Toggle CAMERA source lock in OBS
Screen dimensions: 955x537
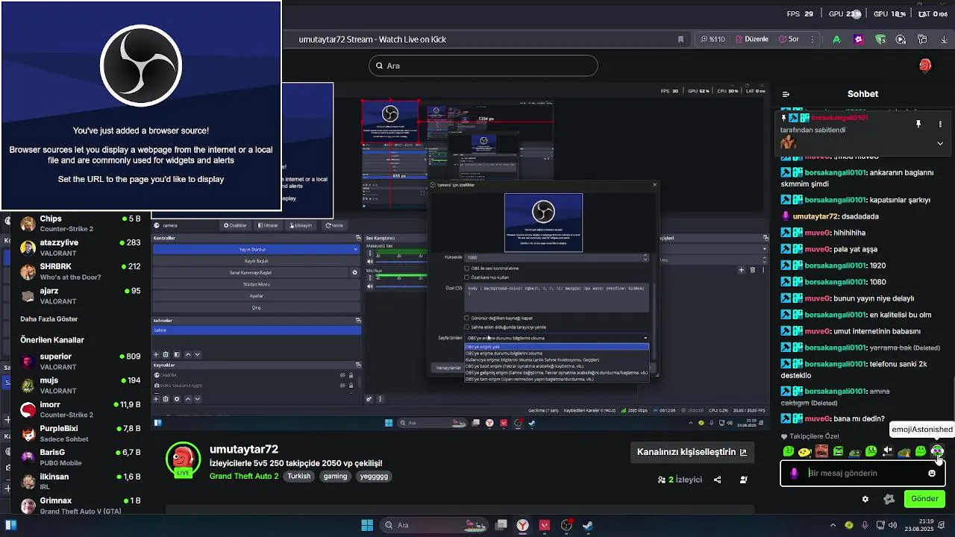351,375
